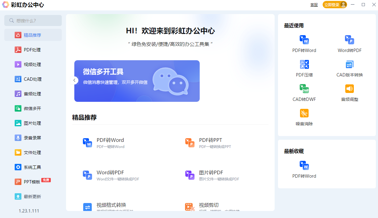This screenshot has height=218, width=378.
Task: Click the user avatar icon
Action: [343, 5]
